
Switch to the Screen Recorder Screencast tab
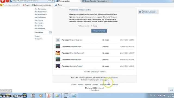click(95, 1)
